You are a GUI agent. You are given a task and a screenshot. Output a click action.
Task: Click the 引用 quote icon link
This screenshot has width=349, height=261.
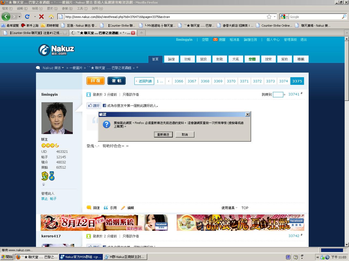click(x=110, y=208)
